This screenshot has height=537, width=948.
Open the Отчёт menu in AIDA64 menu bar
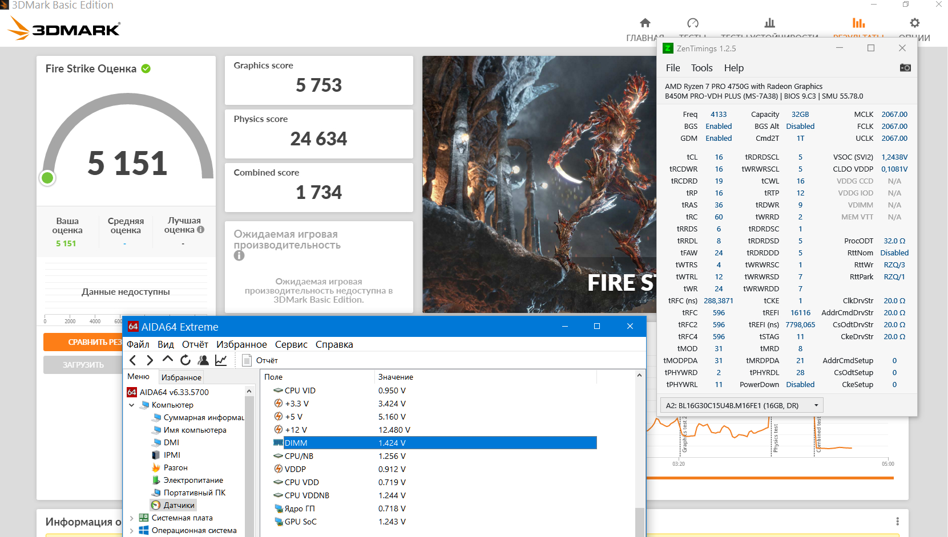(195, 344)
